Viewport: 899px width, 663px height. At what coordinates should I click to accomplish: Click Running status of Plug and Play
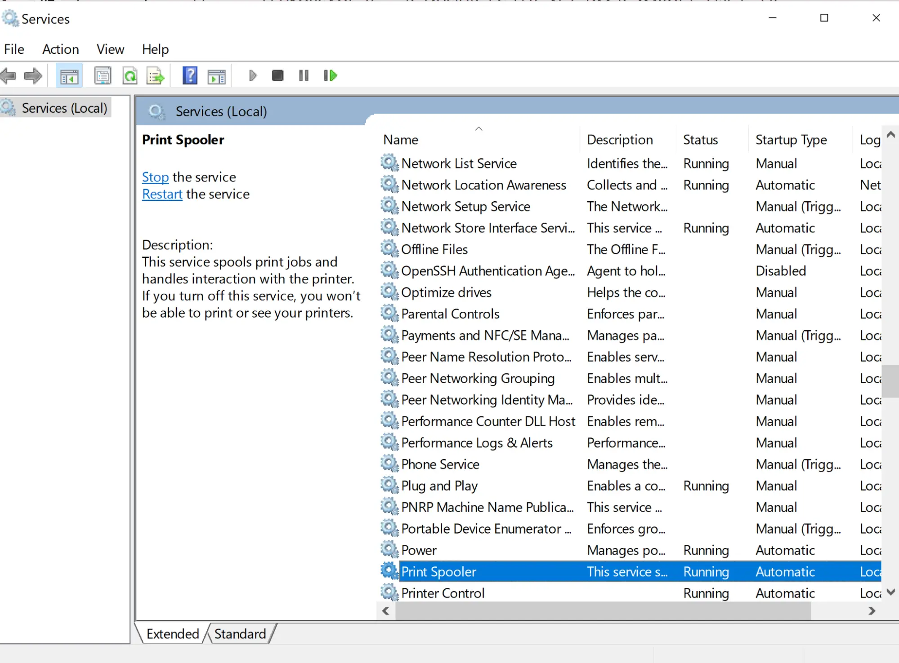(706, 486)
